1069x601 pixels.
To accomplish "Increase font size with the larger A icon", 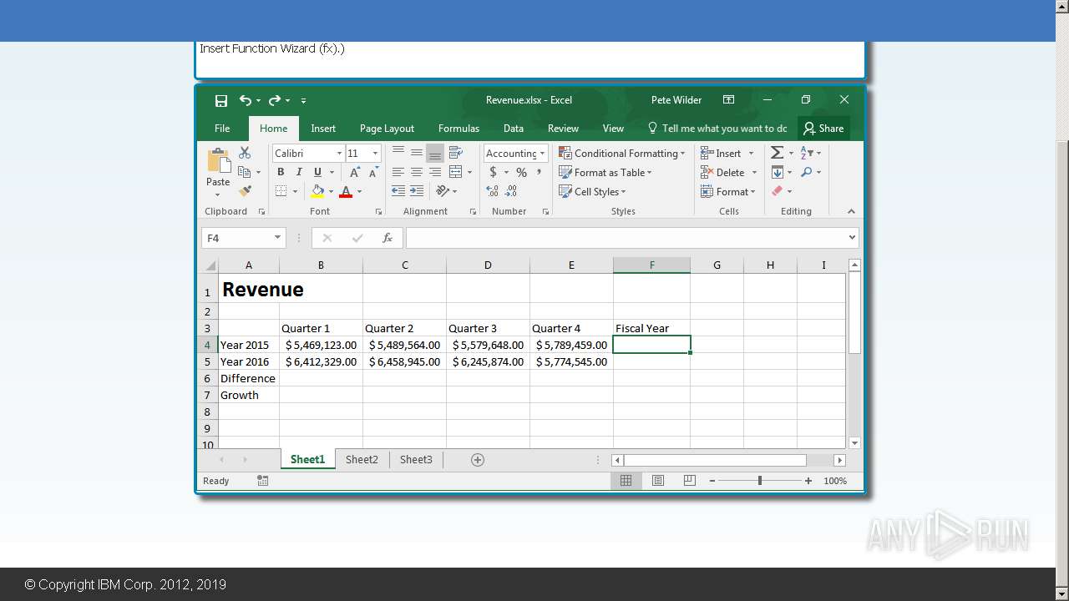I will coord(354,172).
